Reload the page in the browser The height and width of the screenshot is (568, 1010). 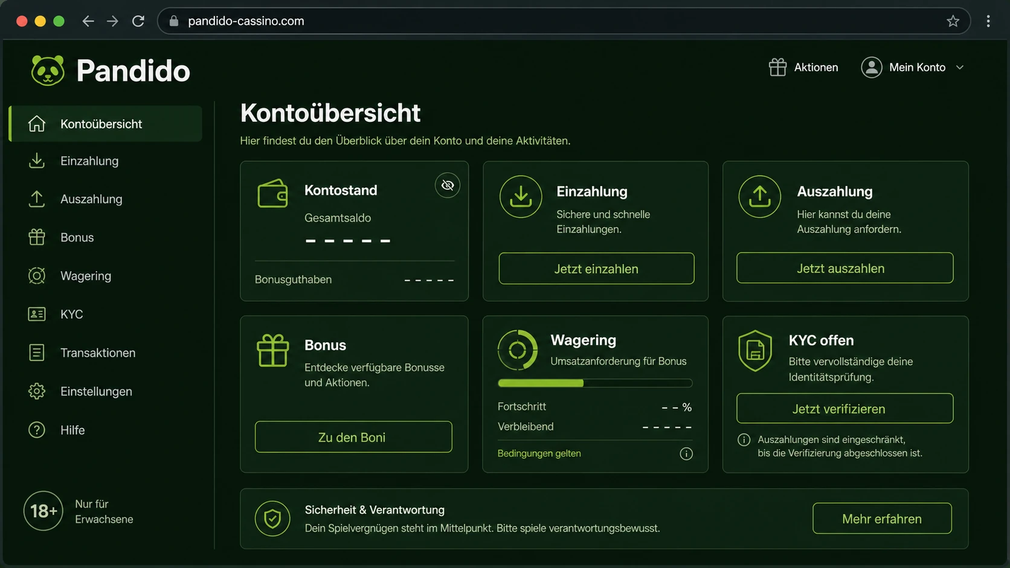coord(138,21)
